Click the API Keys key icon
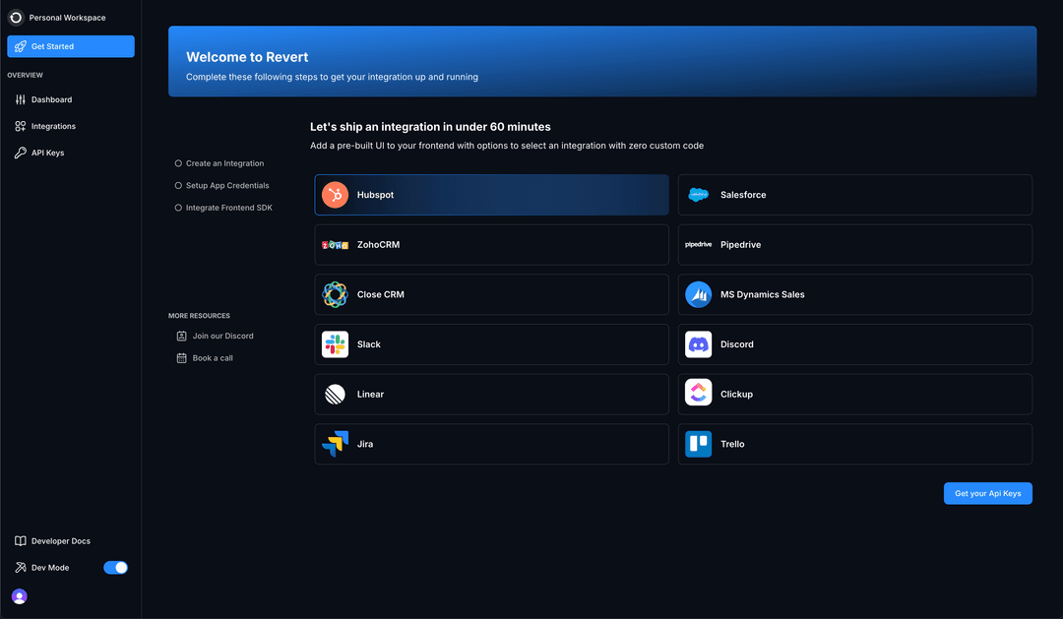 coord(21,153)
